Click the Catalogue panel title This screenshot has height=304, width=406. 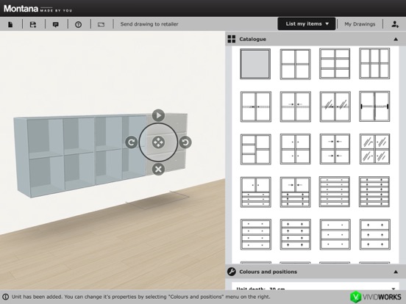click(252, 40)
